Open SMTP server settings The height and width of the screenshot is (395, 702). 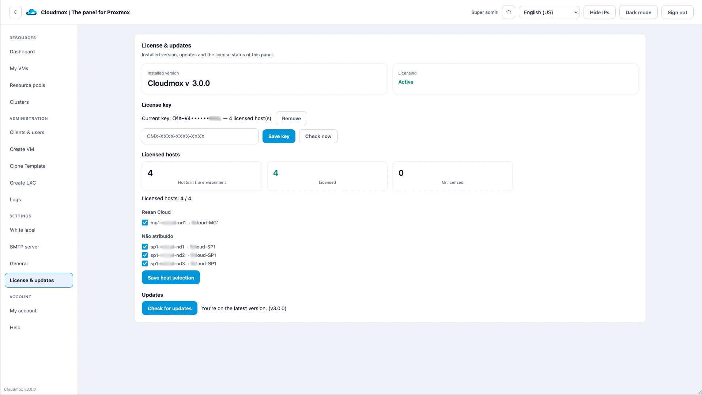[39, 247]
